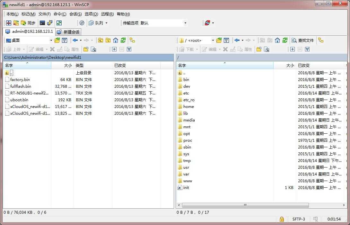The height and width of the screenshot is (225, 350).
Task: Click the remote new link icon
Action: (266, 49)
